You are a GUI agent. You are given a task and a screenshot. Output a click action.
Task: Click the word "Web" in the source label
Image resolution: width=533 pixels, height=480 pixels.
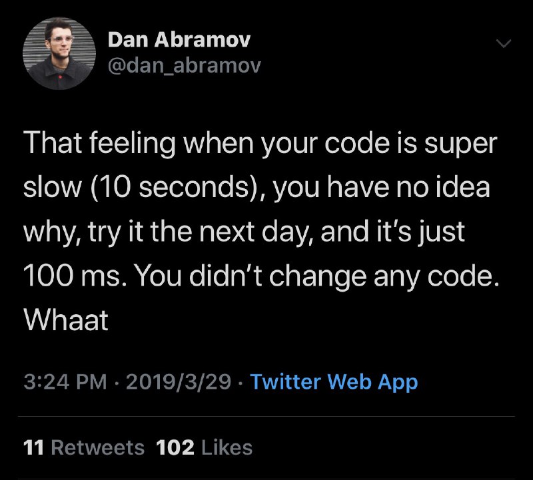[350, 382]
